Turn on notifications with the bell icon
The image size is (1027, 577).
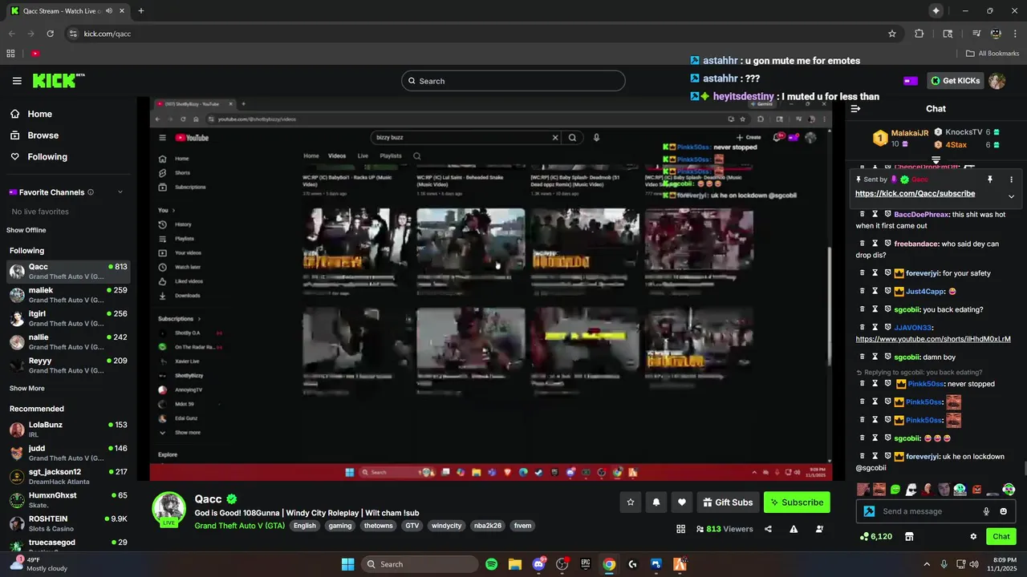pyautogui.click(x=656, y=502)
